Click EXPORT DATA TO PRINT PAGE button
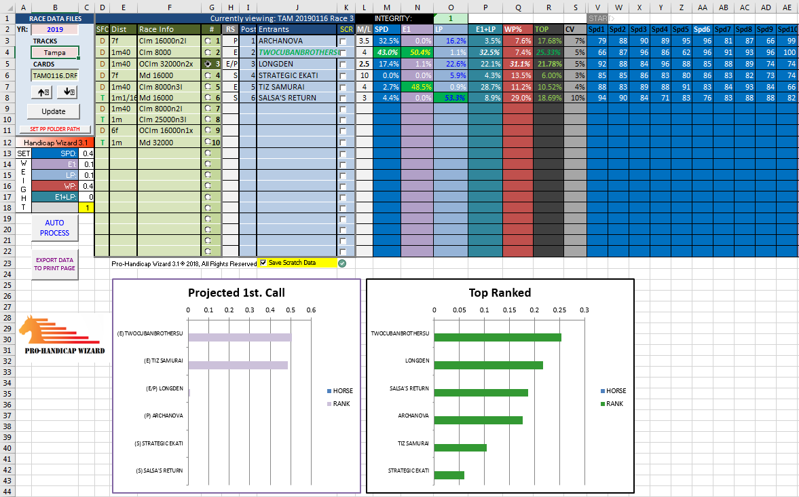 coord(54,264)
